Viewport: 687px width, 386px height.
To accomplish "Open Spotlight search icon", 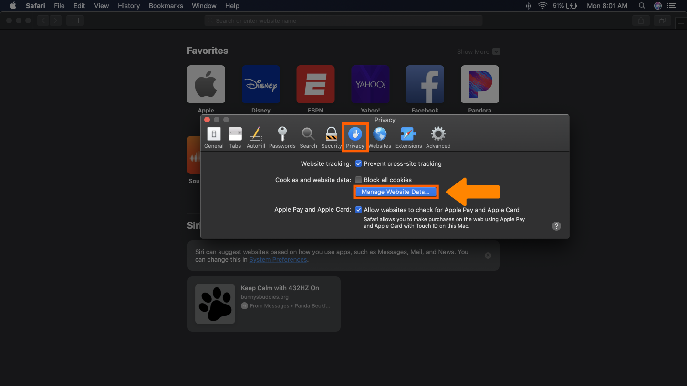I will pos(642,6).
